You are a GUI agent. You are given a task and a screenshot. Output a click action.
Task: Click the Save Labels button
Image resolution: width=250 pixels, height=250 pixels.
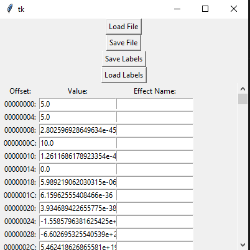(124, 59)
